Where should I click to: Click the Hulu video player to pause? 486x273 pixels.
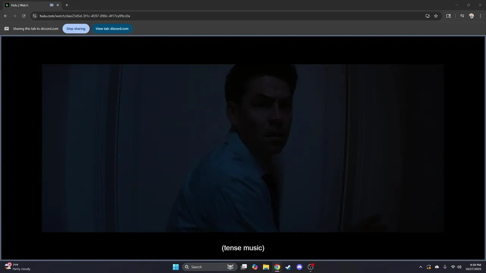click(x=243, y=148)
